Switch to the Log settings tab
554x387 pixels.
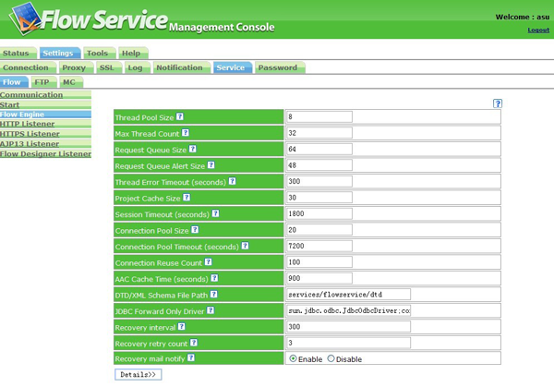tap(137, 67)
